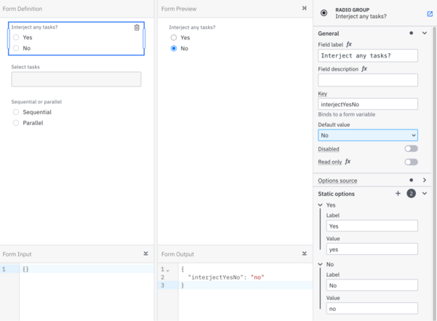Collapse the Form Preview panel
This screenshot has height=321, width=437.
305,8
